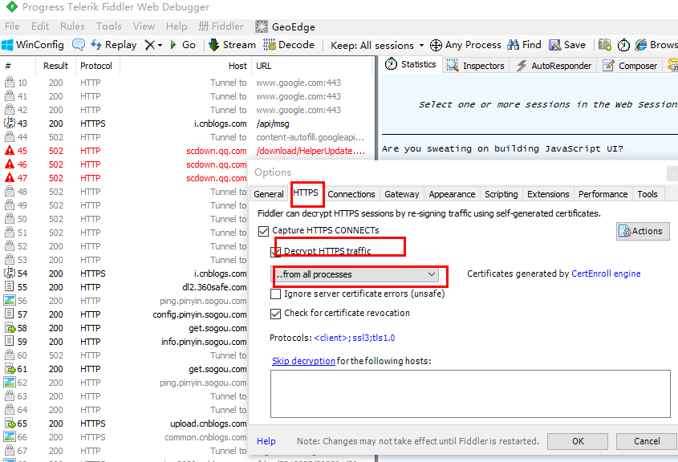This screenshot has height=462, width=678.
Task: Open Keep: All sessions dropdown
Action: (x=377, y=46)
